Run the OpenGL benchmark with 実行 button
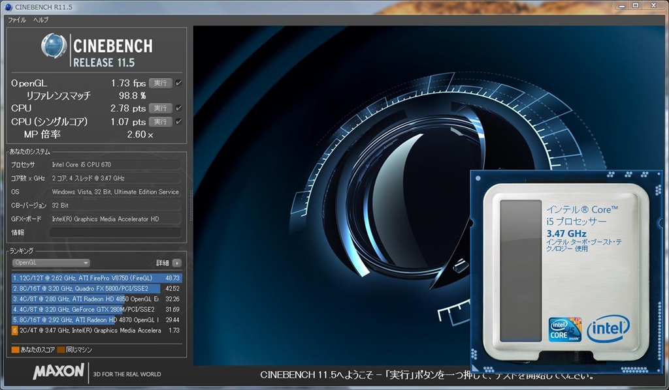Screen dimensions: 669x390 (159, 83)
